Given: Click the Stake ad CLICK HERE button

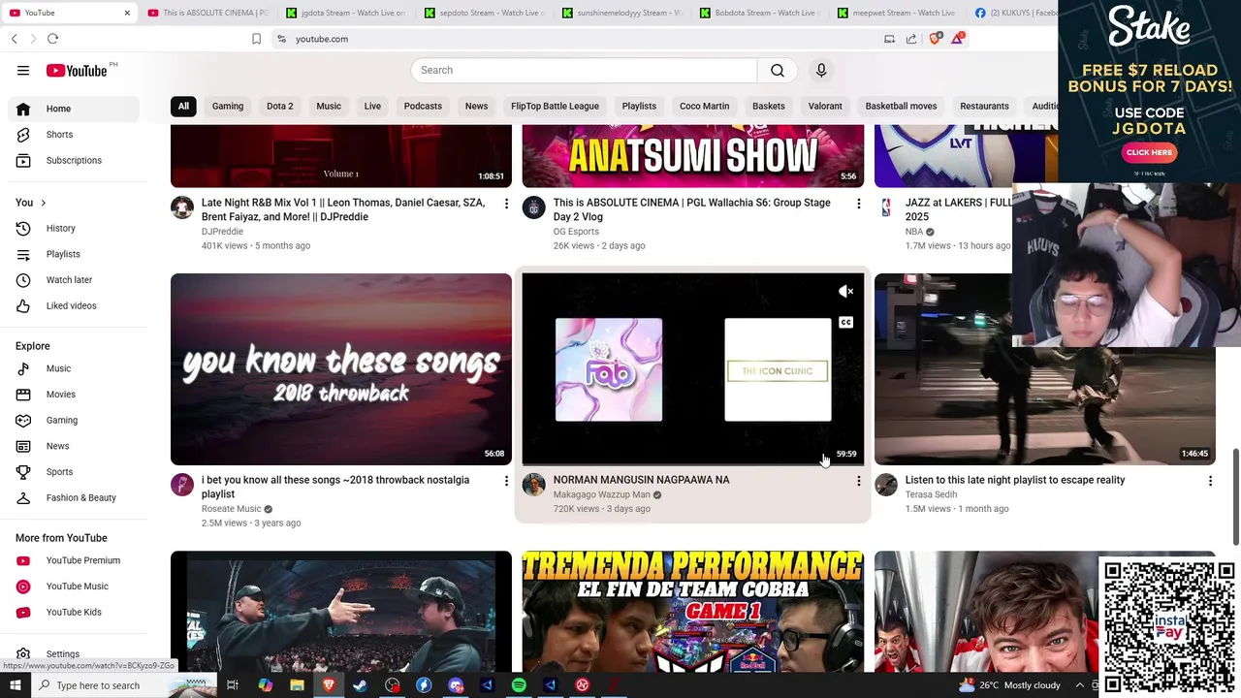Looking at the screenshot, I should (1149, 152).
